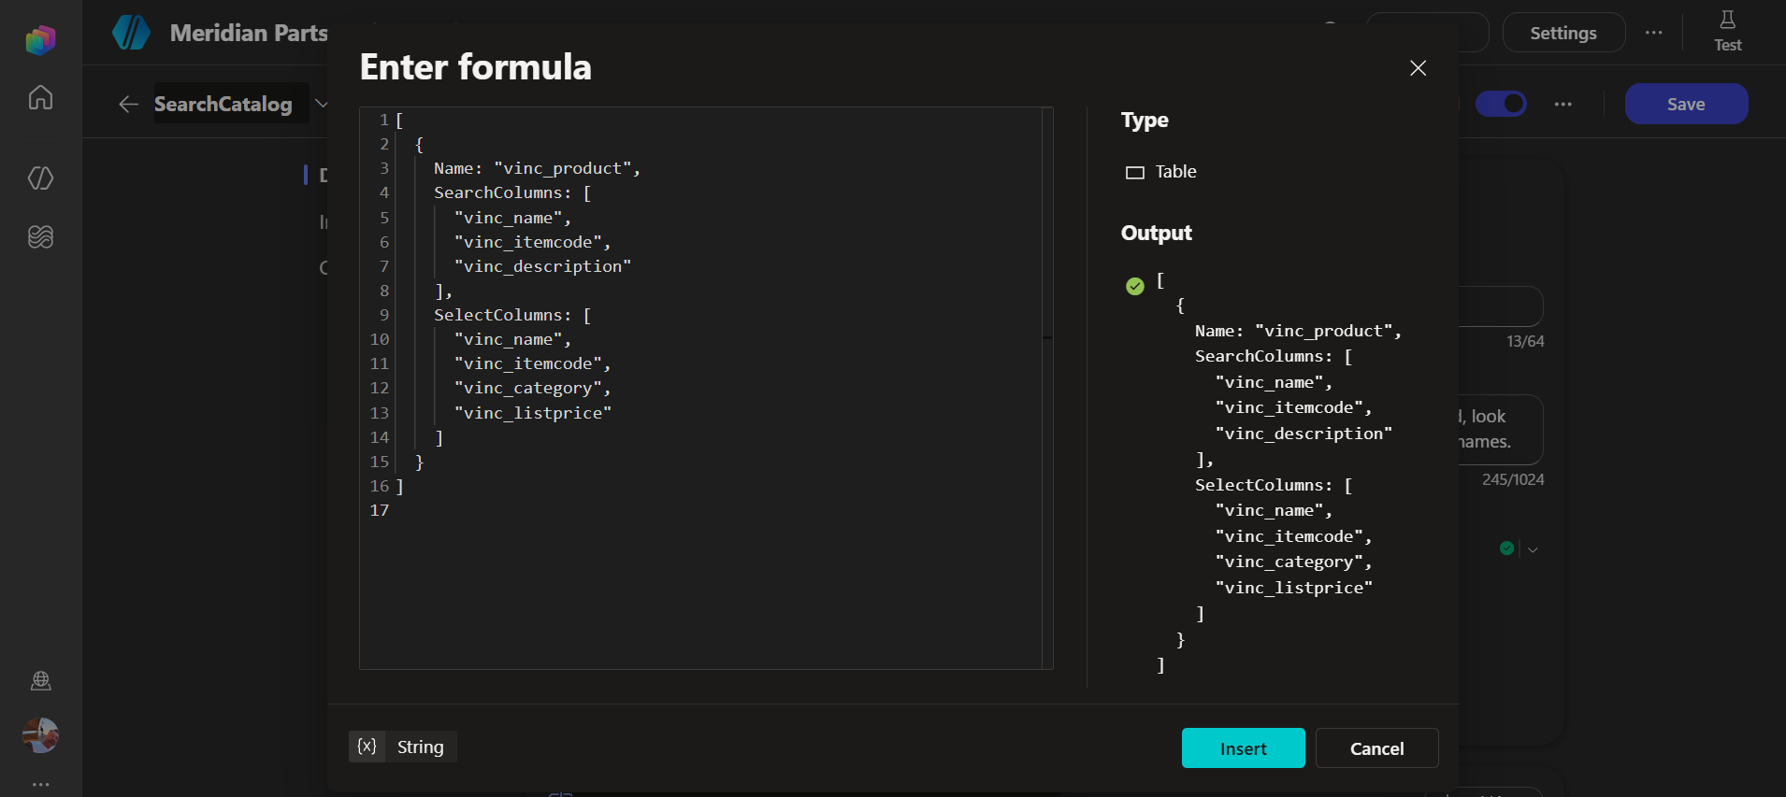Expand the chevron beside the background green check
This screenshot has width=1786, height=797.
pos(1533,549)
